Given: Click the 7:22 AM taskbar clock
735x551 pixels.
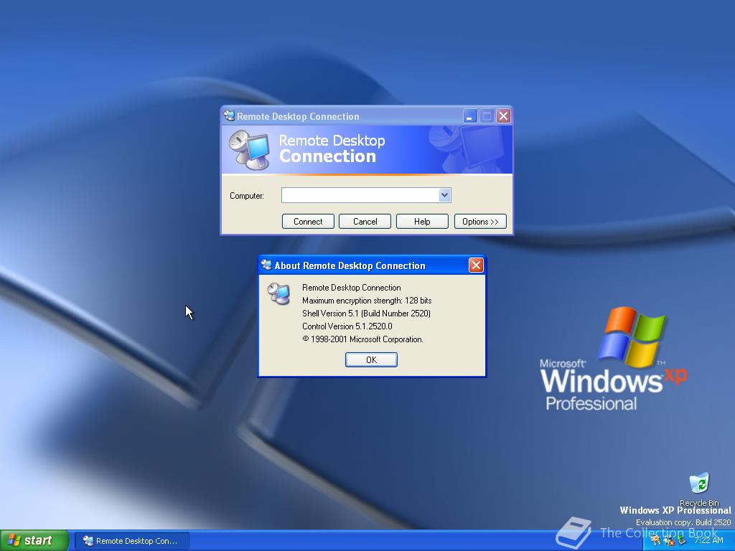Looking at the screenshot, I should pos(708,541).
